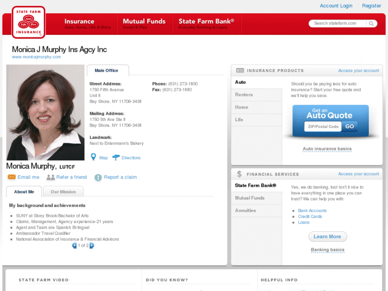Image resolution: width=388 pixels, height=291 pixels.
Task: Open the Banking basics link
Action: [x=328, y=250]
